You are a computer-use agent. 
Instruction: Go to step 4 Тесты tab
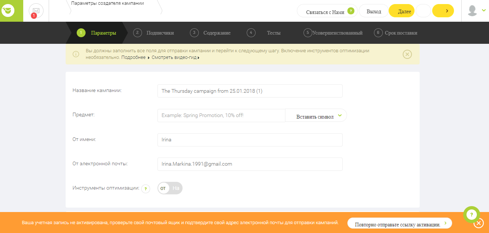tap(264, 33)
